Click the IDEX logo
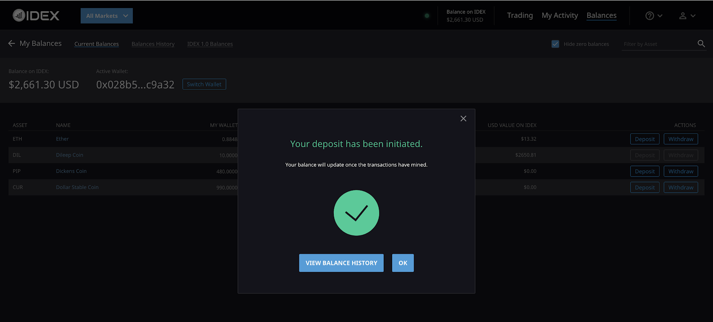713x322 pixels. [x=36, y=16]
